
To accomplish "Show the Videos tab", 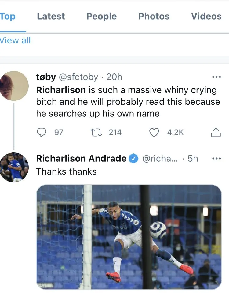I will pyautogui.click(x=206, y=16).
